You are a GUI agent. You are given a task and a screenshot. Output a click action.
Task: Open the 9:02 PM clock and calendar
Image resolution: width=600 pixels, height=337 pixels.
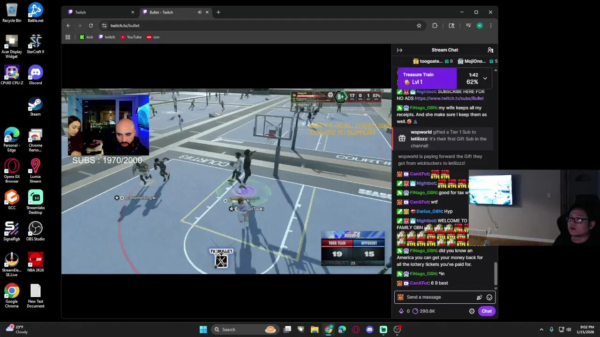click(x=586, y=330)
